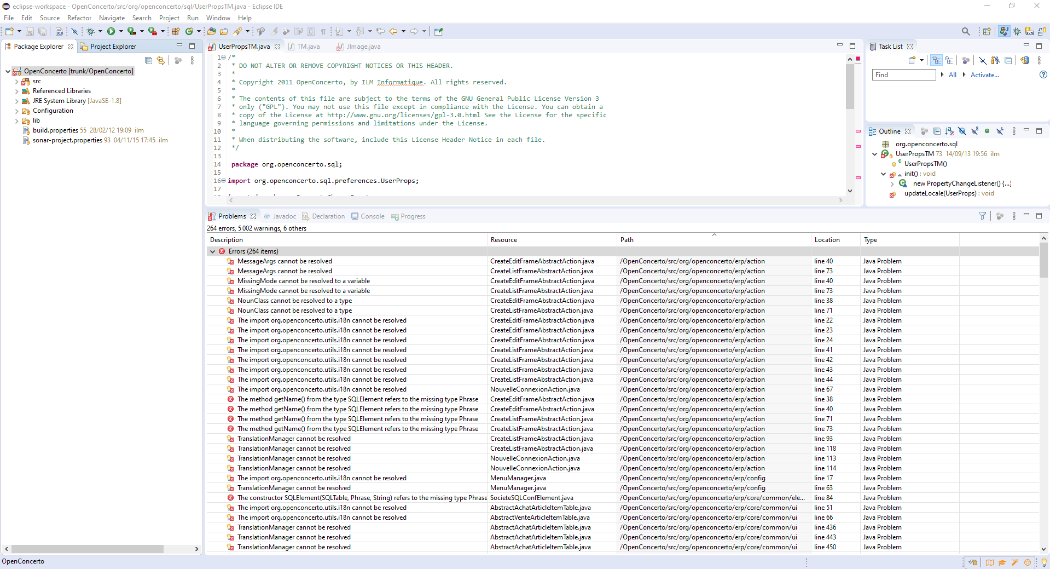
Task: Toggle Categorized presentation in Task List
Action: point(937,60)
